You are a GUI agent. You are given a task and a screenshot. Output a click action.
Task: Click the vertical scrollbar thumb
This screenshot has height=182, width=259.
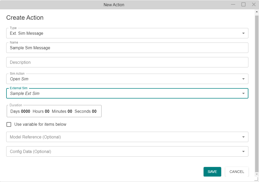[257, 94]
